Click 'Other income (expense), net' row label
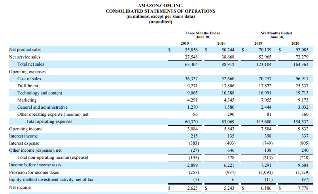318x194 pixels. point(35,150)
